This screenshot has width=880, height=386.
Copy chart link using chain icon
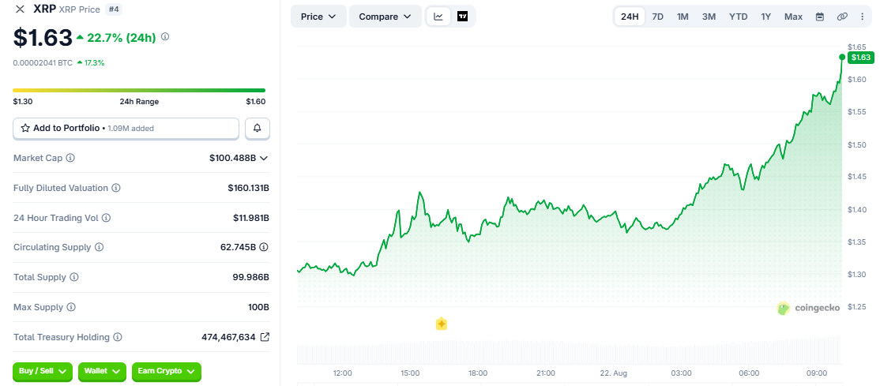coord(842,17)
